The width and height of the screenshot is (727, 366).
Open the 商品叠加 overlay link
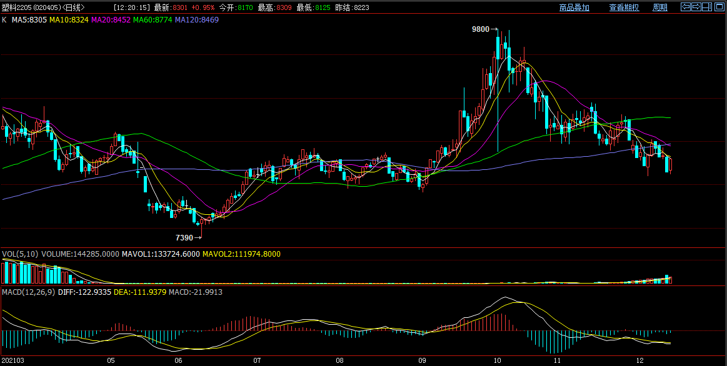(x=574, y=7)
